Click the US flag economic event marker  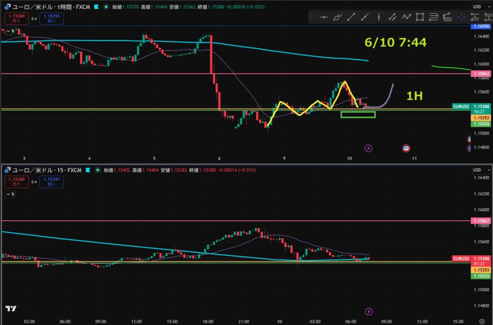[x=406, y=148]
